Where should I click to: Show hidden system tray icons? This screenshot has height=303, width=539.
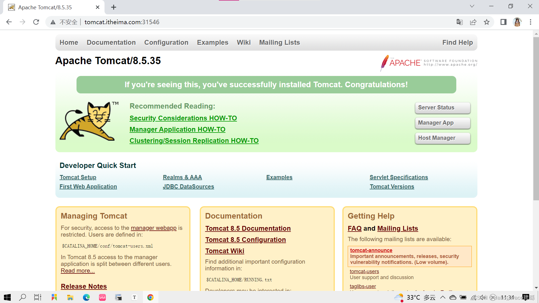tap(443, 297)
